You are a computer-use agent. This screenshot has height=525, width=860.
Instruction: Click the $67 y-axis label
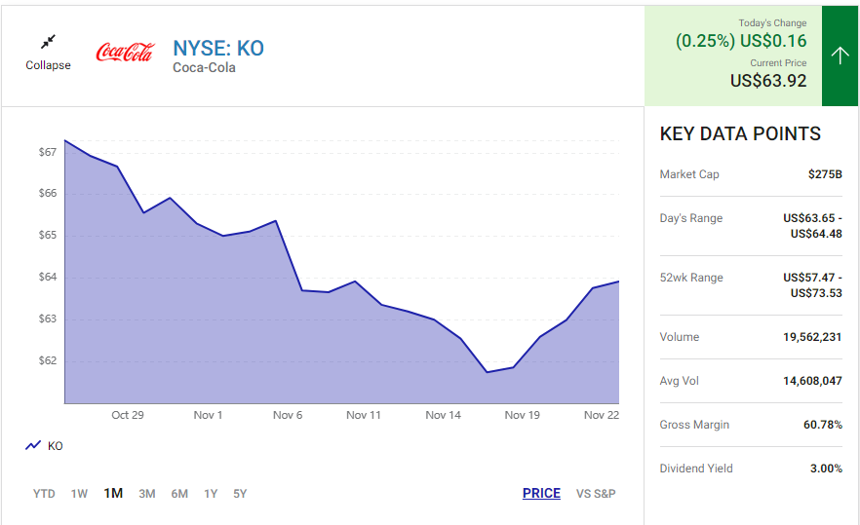tap(48, 152)
